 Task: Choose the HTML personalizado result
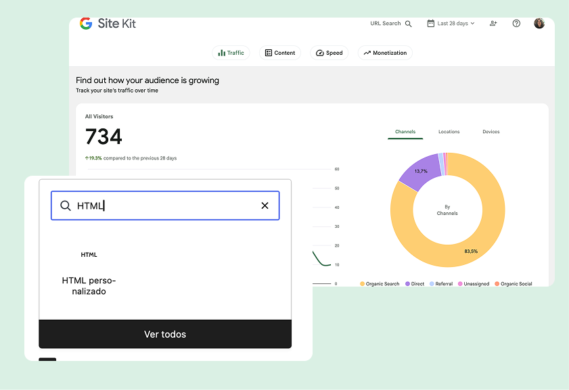point(89,285)
